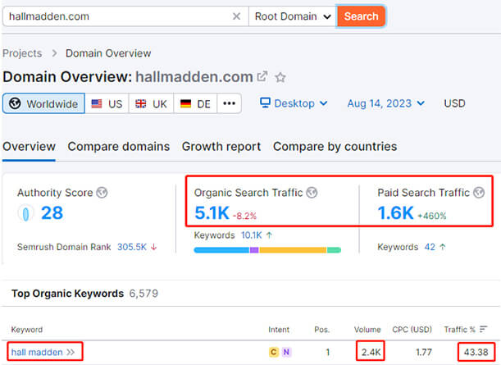The width and height of the screenshot is (501, 365).
Task: Click globe icon beside Organic Search Traffic
Action: 312,194
